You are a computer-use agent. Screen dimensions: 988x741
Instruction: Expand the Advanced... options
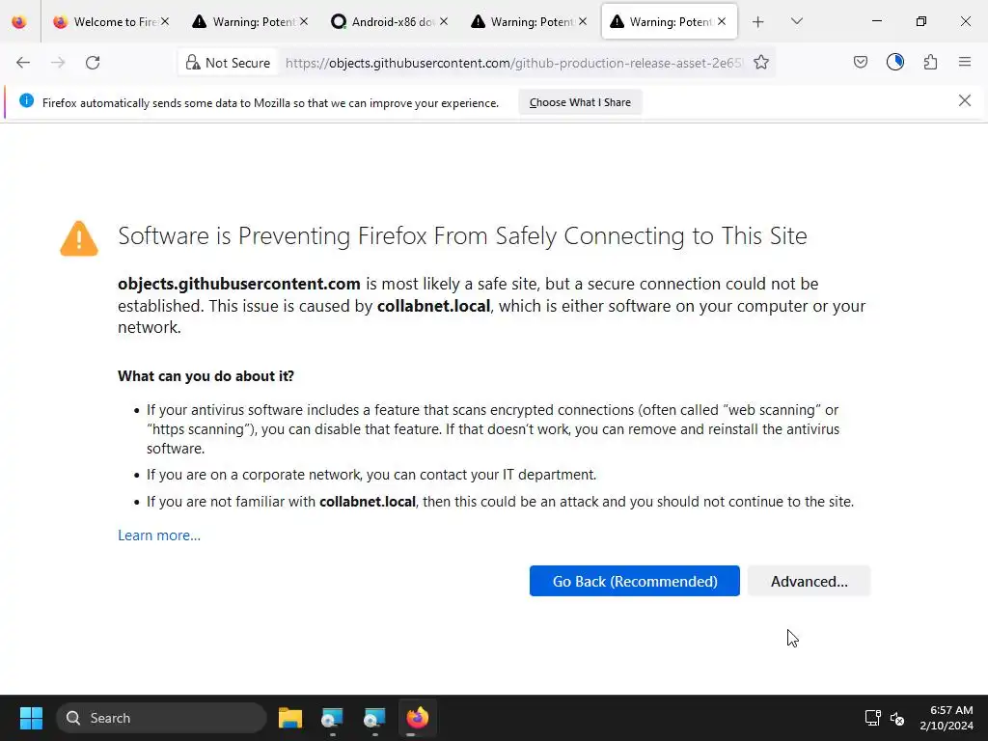coord(809,581)
